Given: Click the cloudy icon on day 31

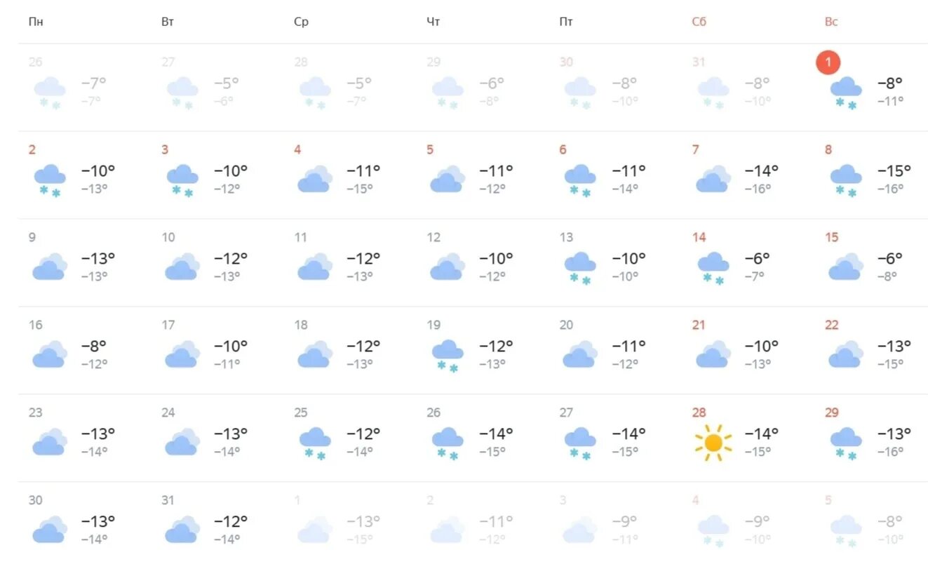Looking at the screenshot, I should 182,530.
